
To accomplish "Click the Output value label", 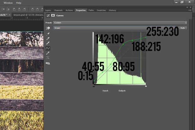I will [x=122, y=91].
